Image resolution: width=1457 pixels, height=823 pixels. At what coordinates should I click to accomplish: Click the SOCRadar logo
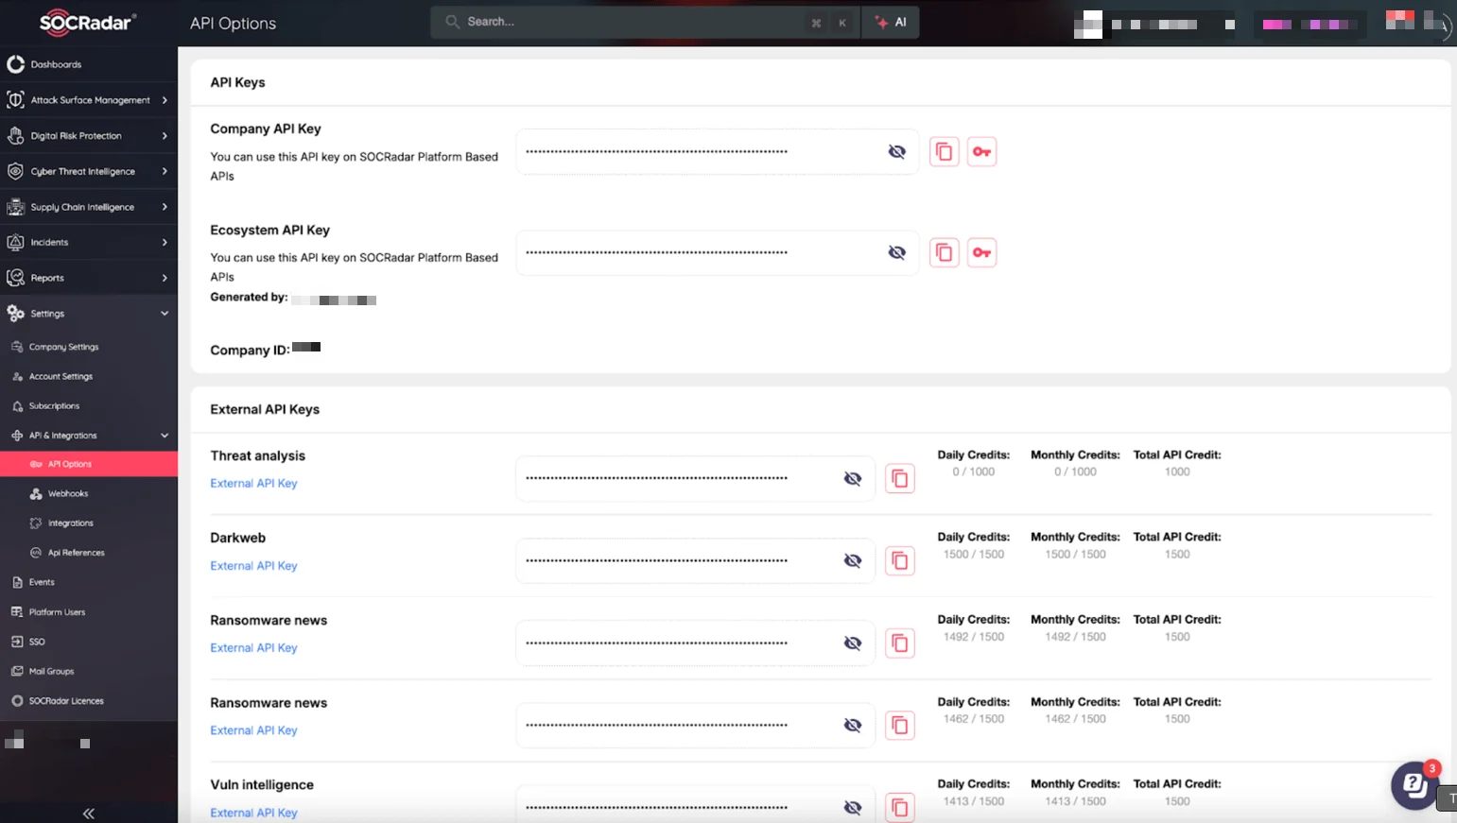point(88,23)
